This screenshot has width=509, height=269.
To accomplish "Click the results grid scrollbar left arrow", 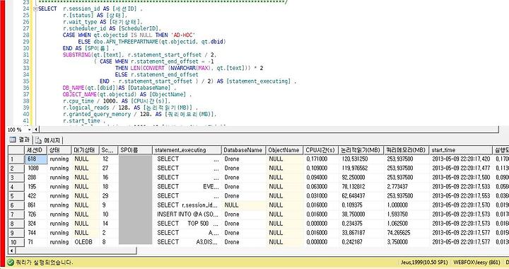I will (x=12, y=251).
